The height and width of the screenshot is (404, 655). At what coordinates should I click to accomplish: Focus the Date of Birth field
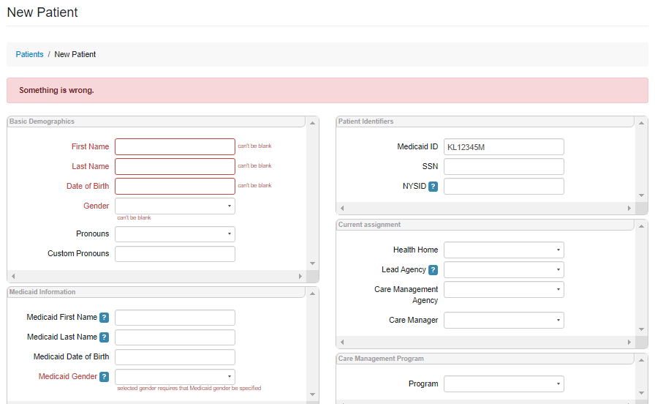[175, 186]
